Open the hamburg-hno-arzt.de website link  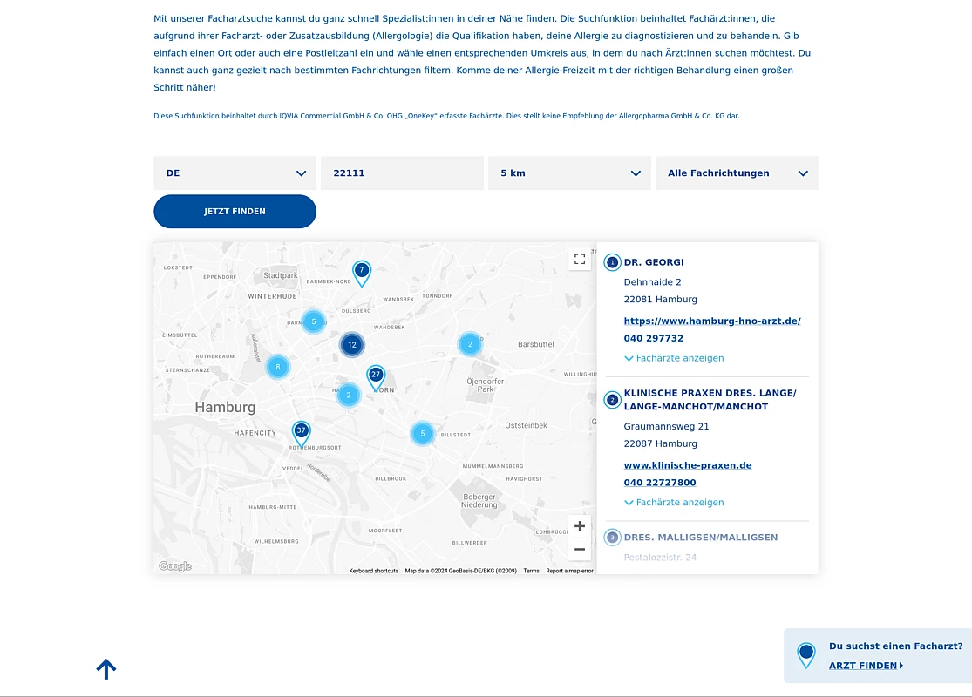pyautogui.click(x=712, y=321)
